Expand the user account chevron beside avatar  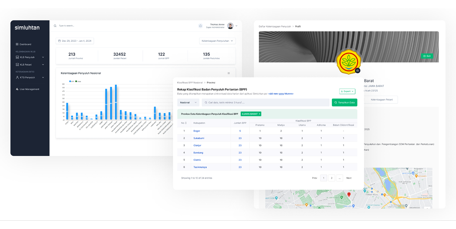(236, 26)
